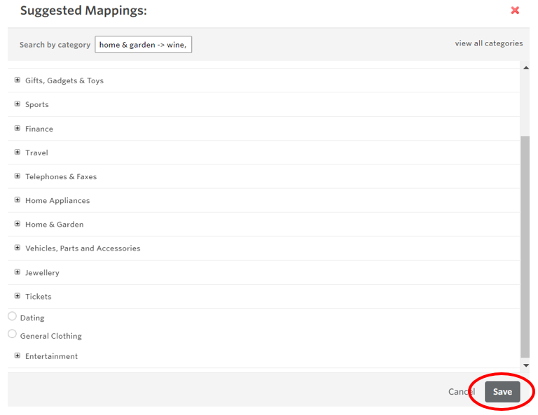Expand the Travel category plus icon

pyautogui.click(x=18, y=152)
